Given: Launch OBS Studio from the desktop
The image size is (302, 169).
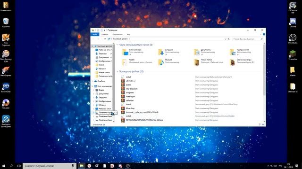Looking at the screenshot, I should (293, 38).
